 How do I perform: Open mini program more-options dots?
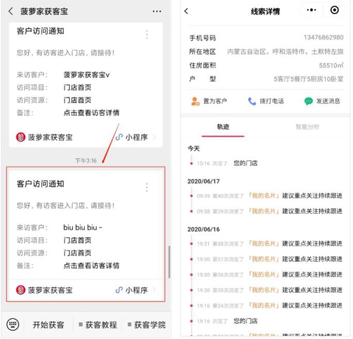click(311, 10)
